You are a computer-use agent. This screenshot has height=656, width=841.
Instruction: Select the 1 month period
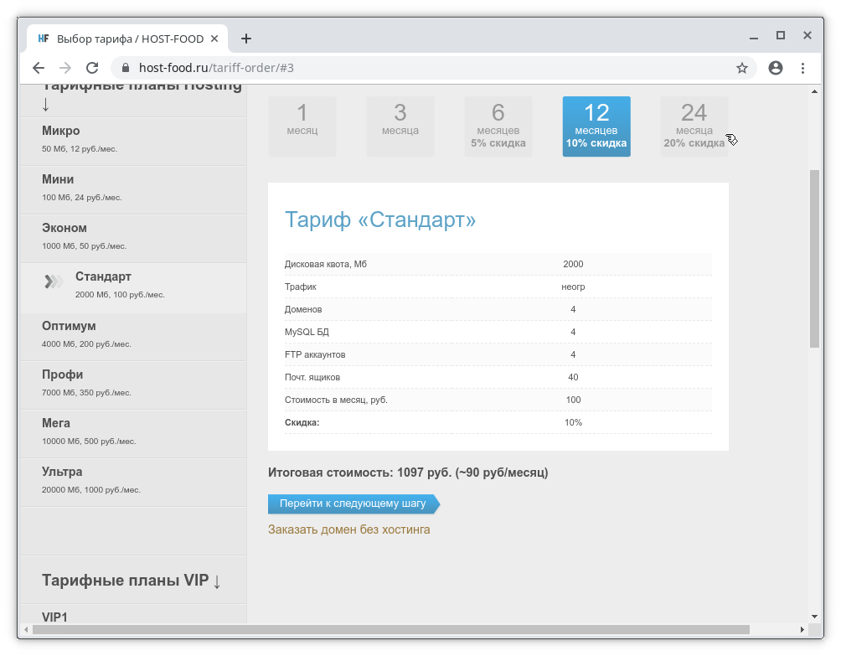[302, 126]
